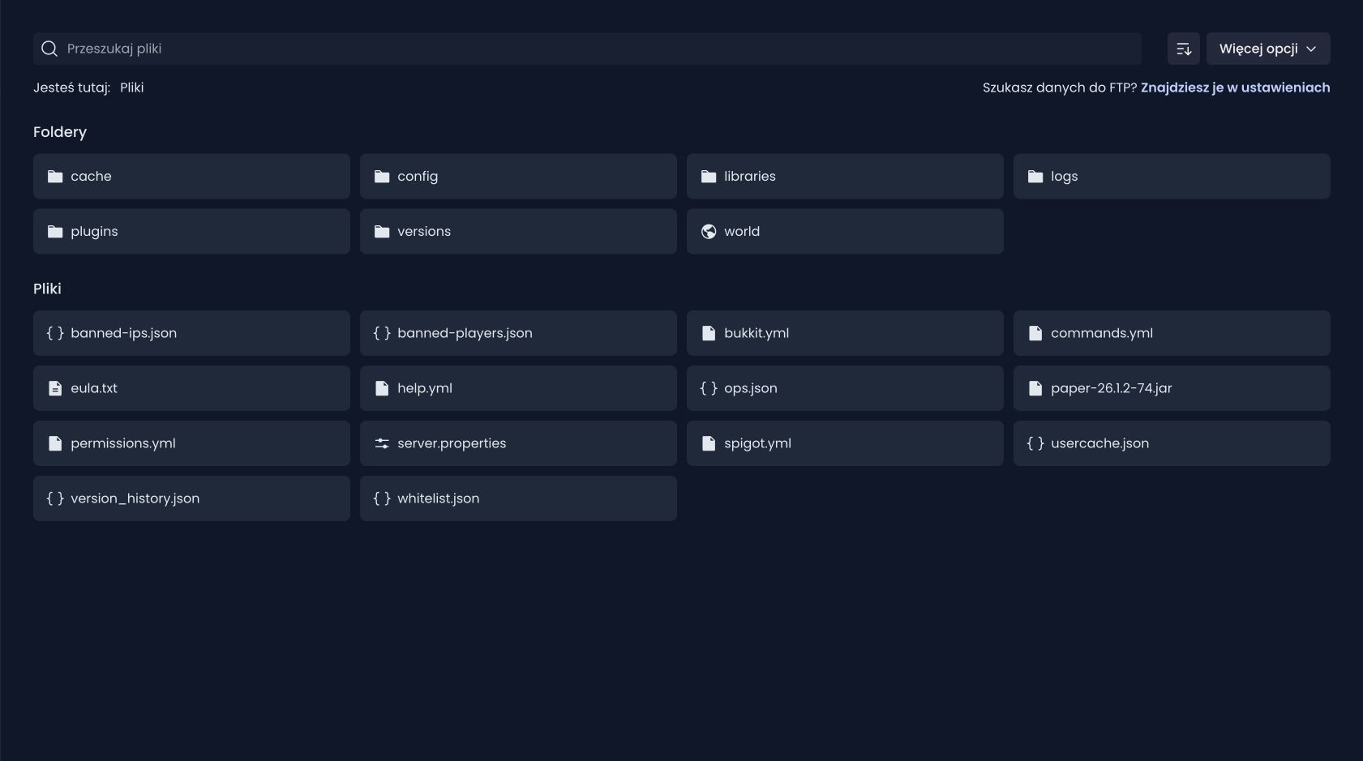1363x761 pixels.
Task: Open the bukkit.yml file
Action: click(845, 333)
